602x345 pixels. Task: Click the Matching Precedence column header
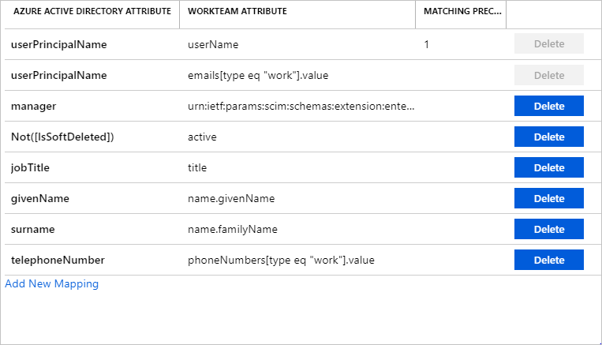[462, 11]
